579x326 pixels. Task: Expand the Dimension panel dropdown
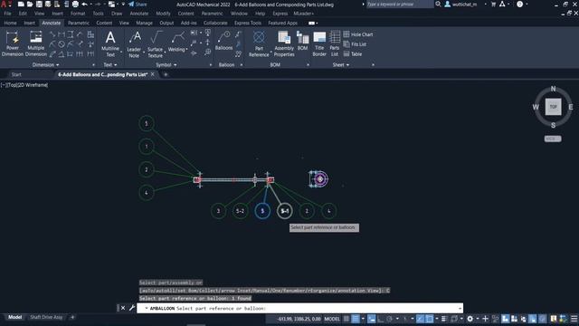point(45,64)
